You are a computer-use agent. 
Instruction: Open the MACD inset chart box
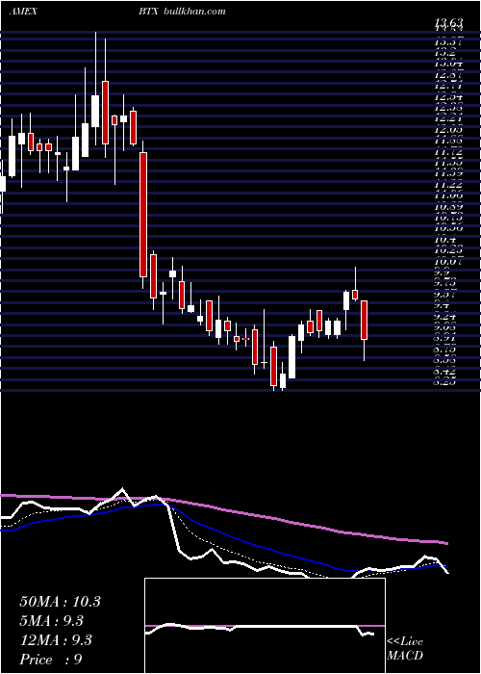pyautogui.click(x=265, y=626)
